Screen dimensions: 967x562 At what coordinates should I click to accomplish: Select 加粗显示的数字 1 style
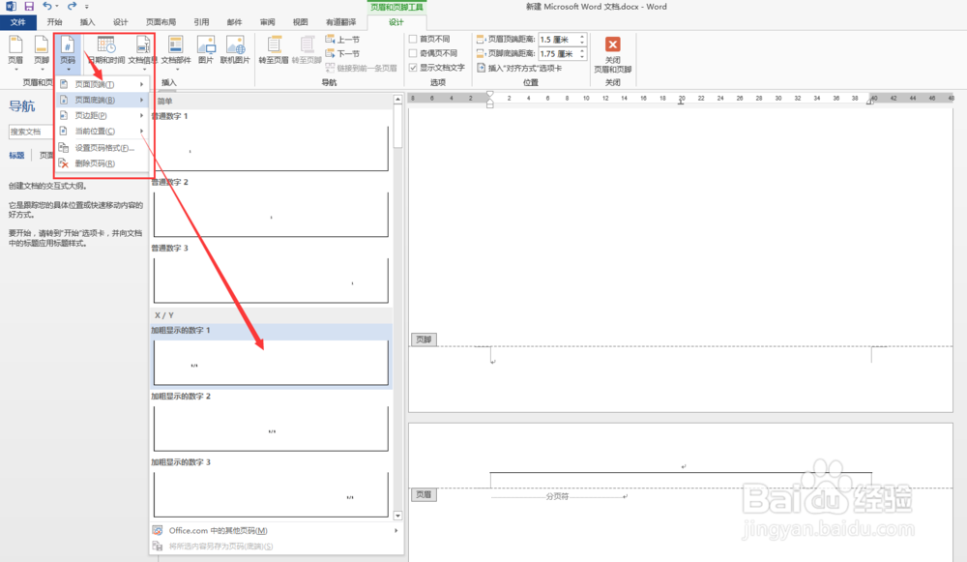pos(272,356)
